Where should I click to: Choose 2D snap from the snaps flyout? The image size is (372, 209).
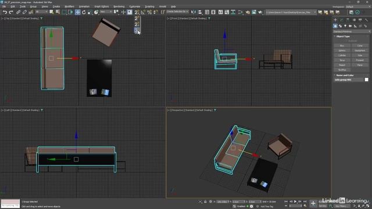point(137,18)
